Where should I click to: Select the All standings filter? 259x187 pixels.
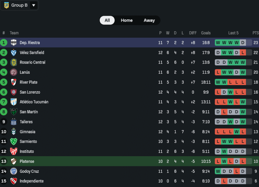(x=107, y=20)
